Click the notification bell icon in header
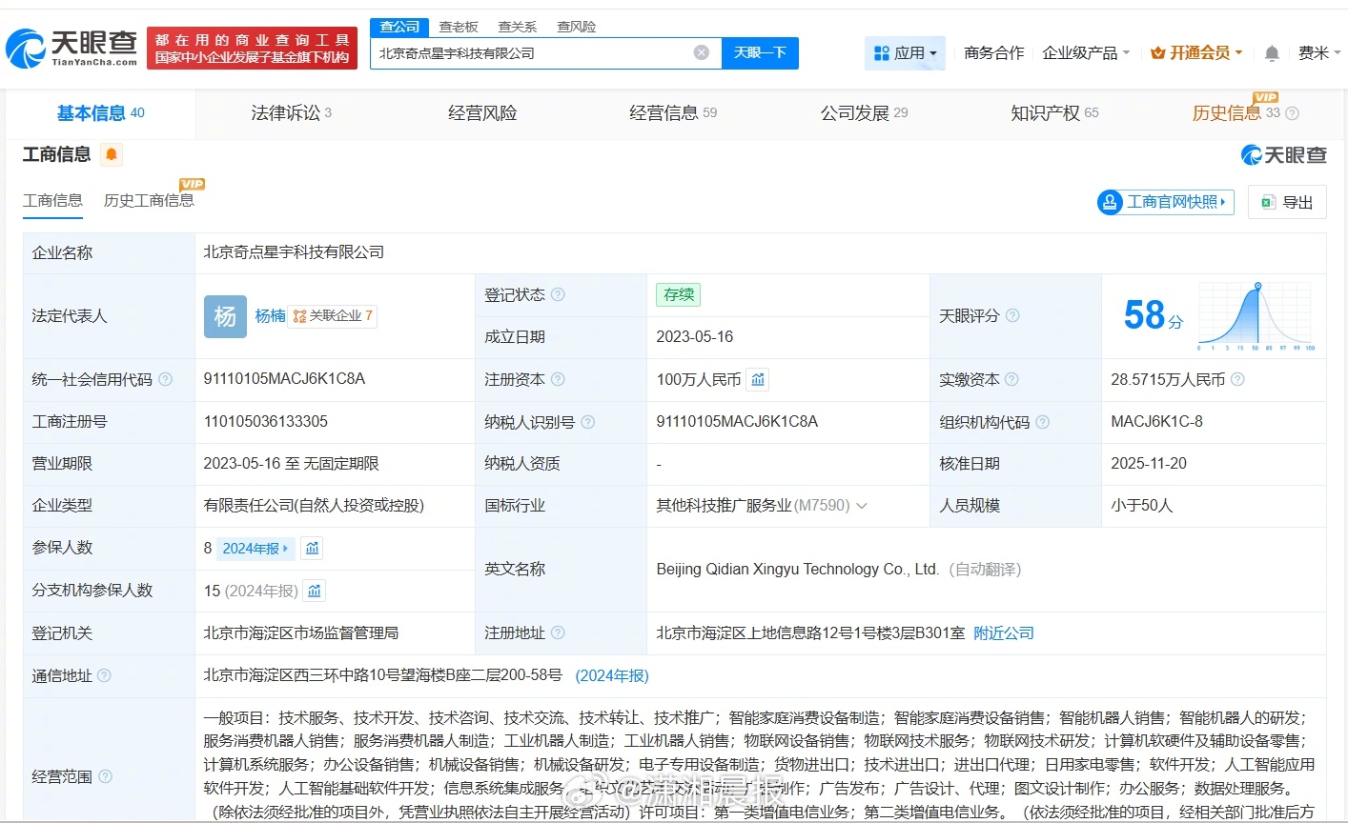 (x=1272, y=53)
